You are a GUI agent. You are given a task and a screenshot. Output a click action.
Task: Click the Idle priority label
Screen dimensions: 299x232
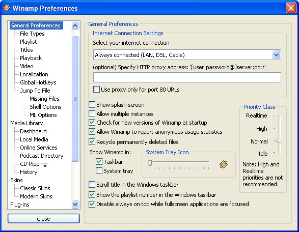(263, 154)
